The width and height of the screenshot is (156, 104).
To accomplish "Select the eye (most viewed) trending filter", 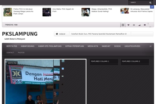I will click(x=134, y=25).
